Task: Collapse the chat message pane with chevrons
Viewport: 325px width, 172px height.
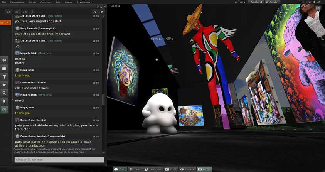Action: click(x=95, y=12)
